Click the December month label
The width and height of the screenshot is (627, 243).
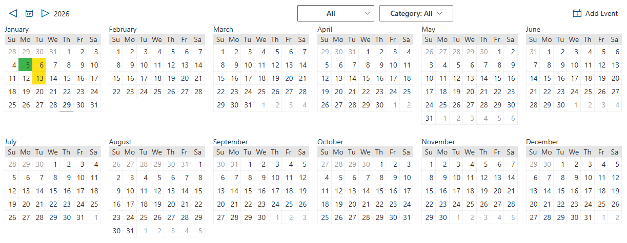(x=542, y=142)
